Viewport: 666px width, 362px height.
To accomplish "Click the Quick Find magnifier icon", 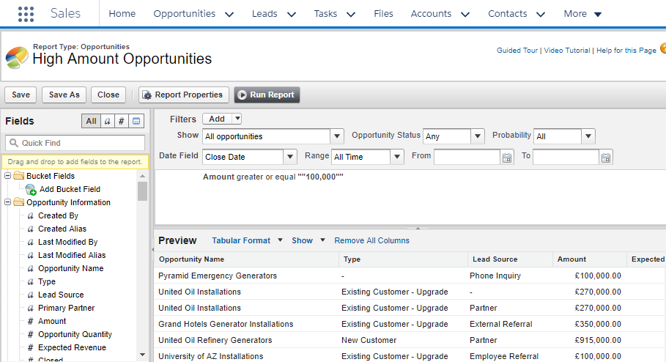I will tap(14, 143).
